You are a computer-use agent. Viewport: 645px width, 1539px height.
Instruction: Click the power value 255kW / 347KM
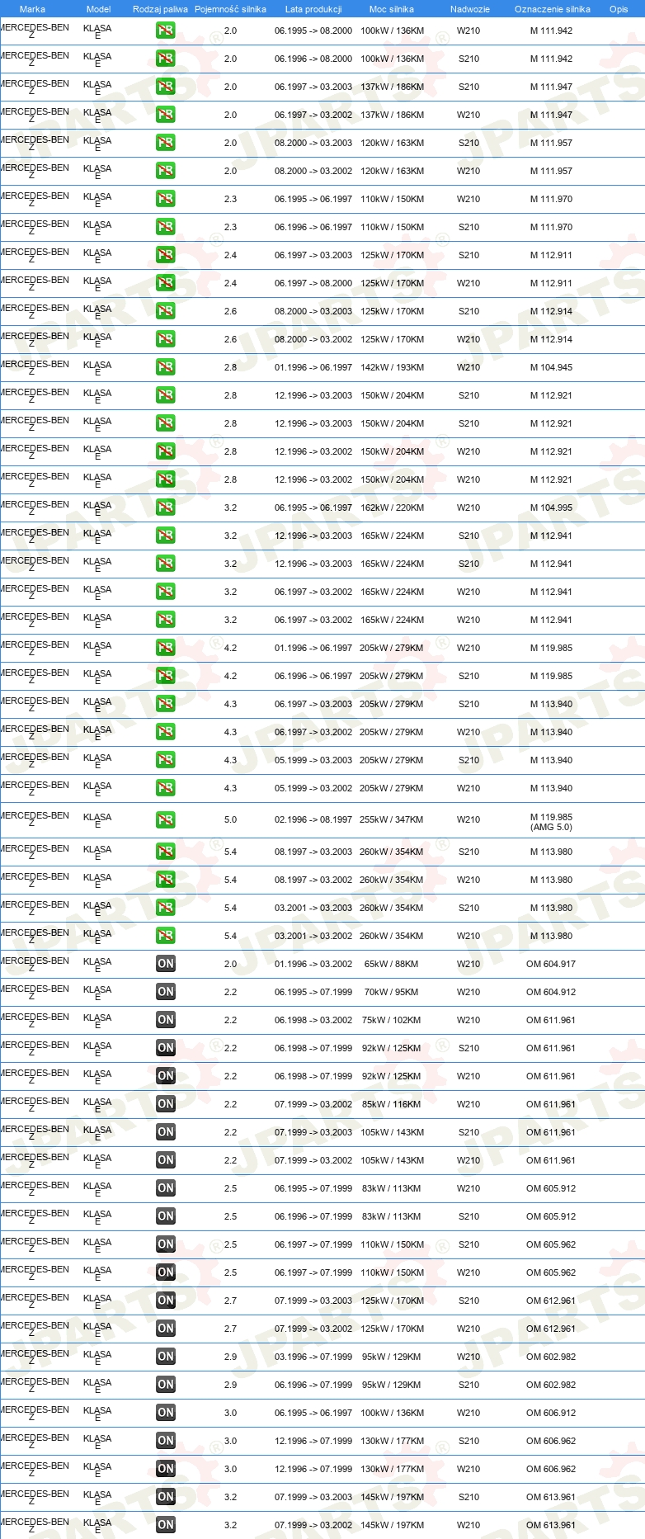click(392, 820)
